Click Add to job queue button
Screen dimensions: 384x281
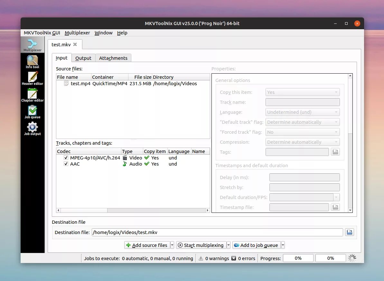point(257,245)
